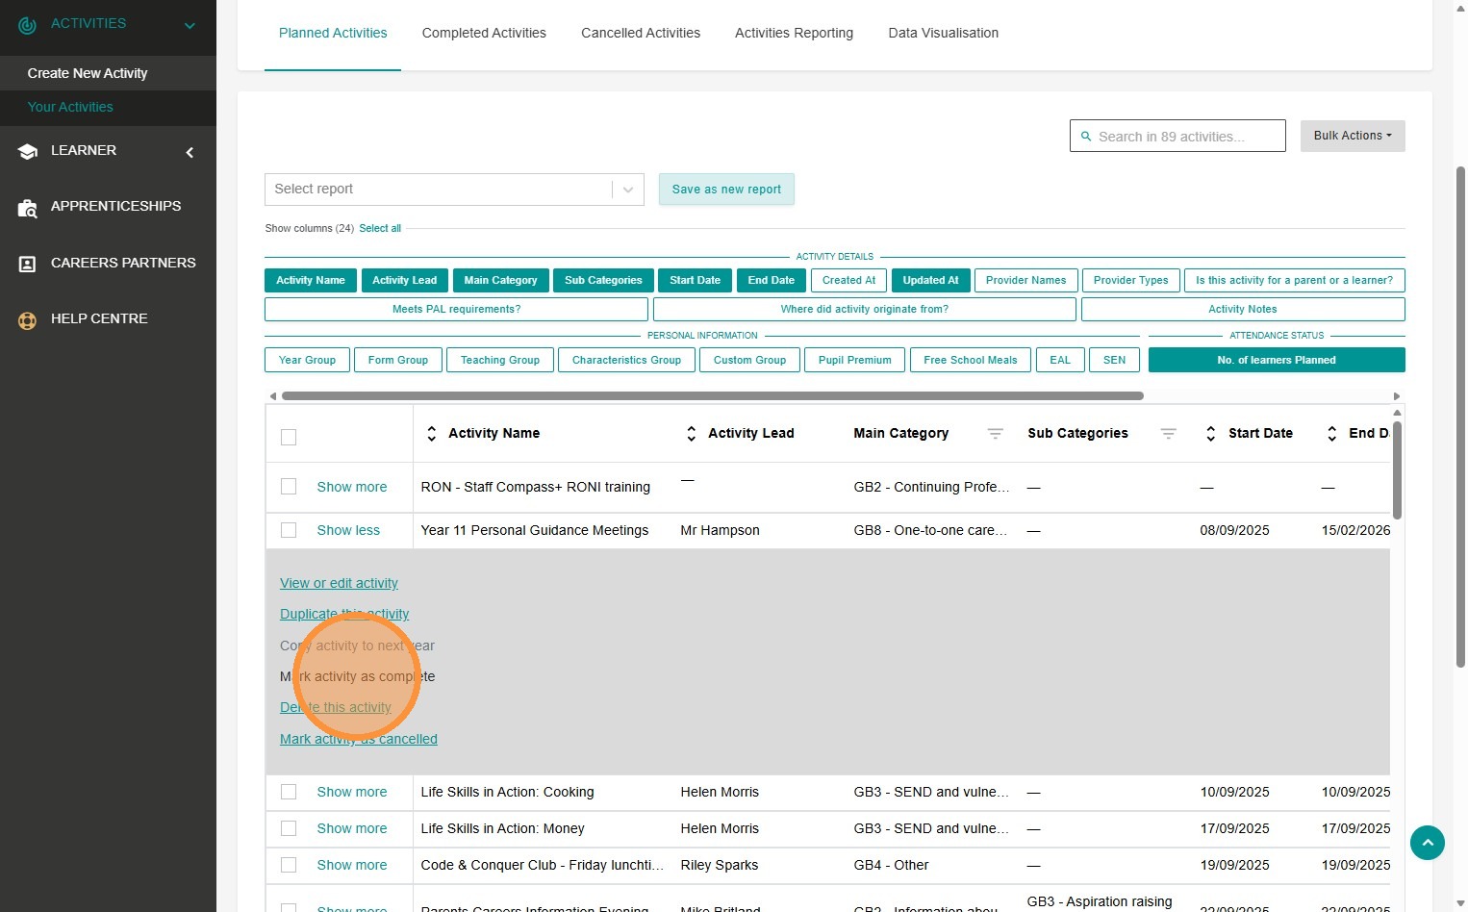1468x912 pixels.
Task: Expand the Learner sidebar section chevron
Action: [x=190, y=152]
